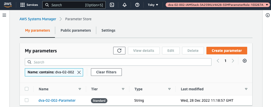
Task: Check the dva-02-002-Parameter row checkbox
Action: click(x=27, y=100)
